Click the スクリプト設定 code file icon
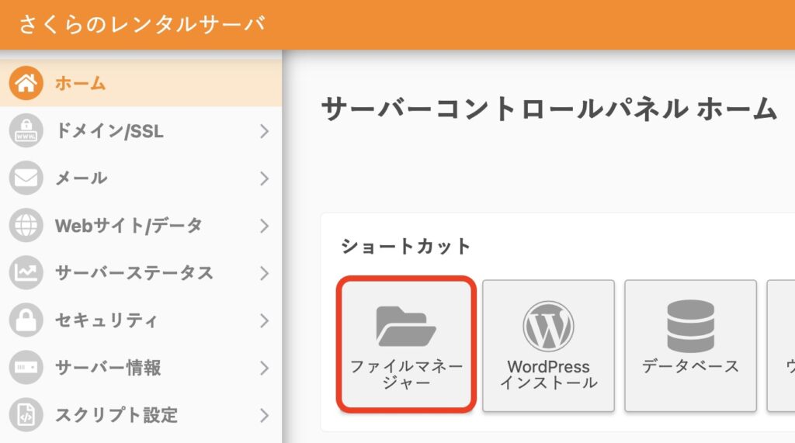This screenshot has height=443, width=795. pyautogui.click(x=26, y=414)
